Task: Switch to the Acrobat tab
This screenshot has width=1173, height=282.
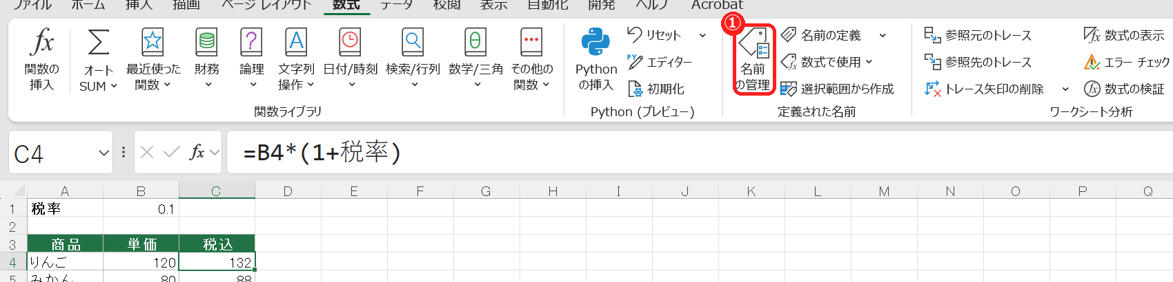Action: [x=717, y=5]
